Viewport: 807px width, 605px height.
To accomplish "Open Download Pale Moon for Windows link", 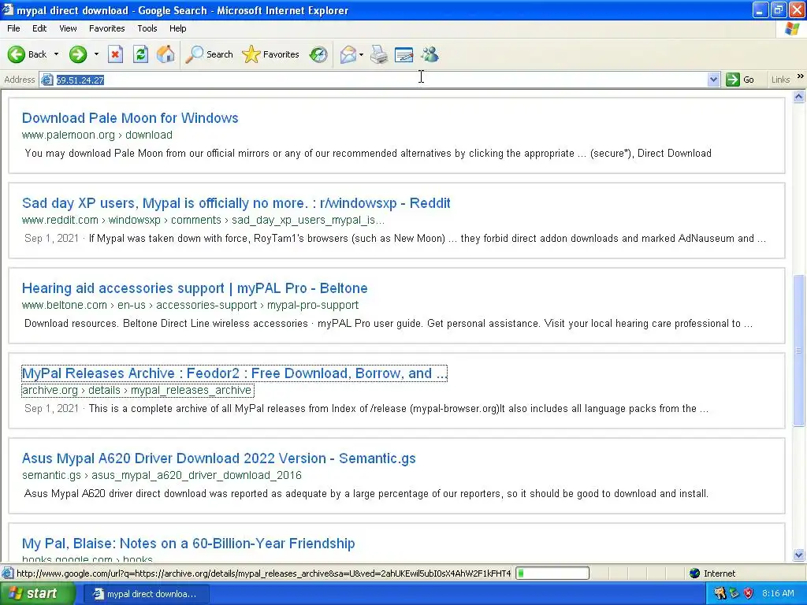I will coord(130,118).
